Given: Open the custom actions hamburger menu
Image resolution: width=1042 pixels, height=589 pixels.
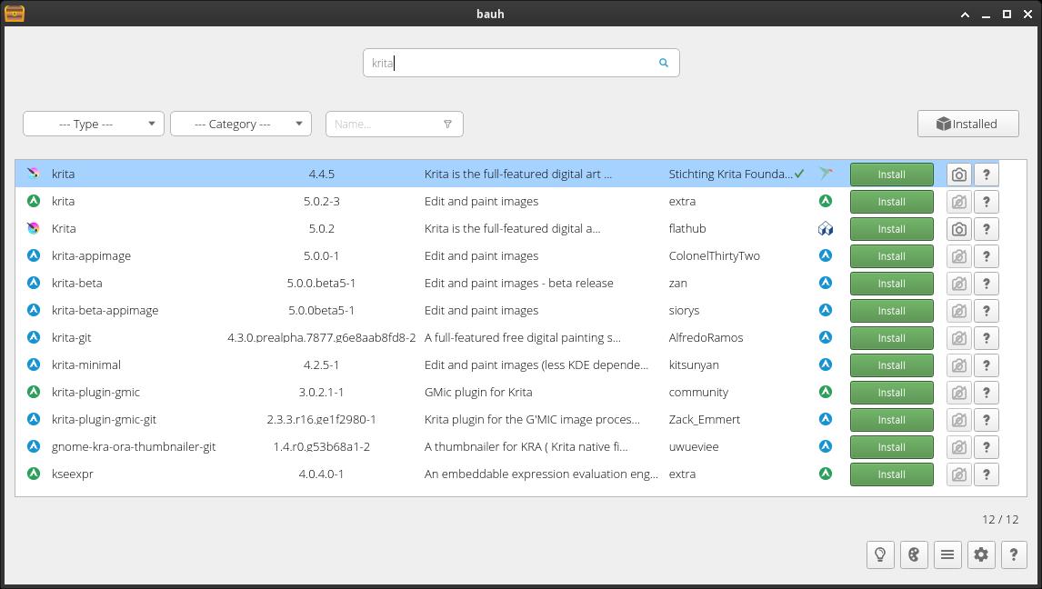Looking at the screenshot, I should pos(947,554).
